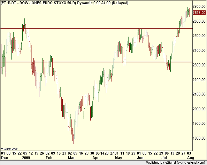Click the 2500.00 price axis label
This screenshot has height=165, width=207.
tap(199, 36)
